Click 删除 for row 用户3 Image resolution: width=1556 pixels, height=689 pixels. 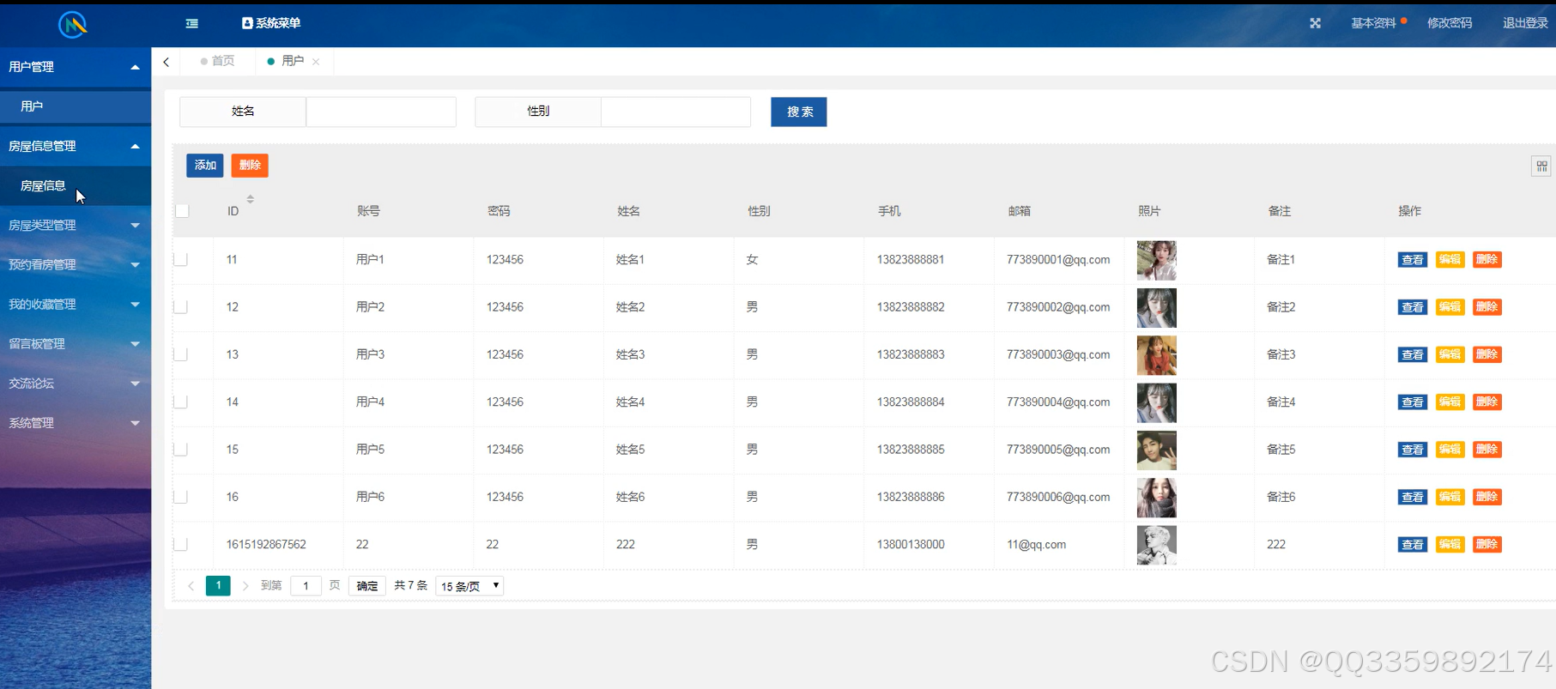[x=1486, y=354]
